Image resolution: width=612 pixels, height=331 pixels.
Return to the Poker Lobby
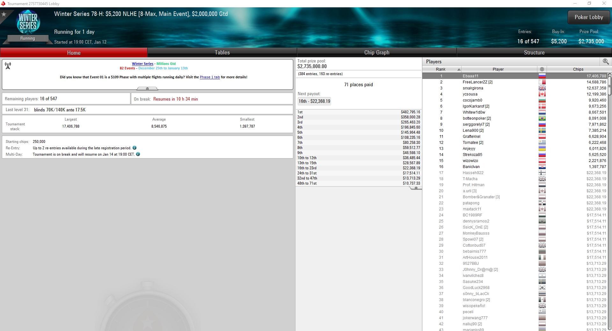pyautogui.click(x=589, y=17)
